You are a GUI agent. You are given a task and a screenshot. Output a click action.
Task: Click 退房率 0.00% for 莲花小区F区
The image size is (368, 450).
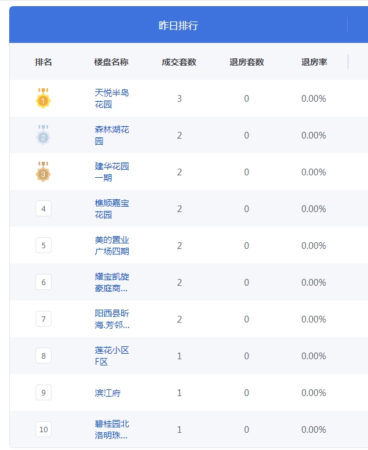click(314, 356)
